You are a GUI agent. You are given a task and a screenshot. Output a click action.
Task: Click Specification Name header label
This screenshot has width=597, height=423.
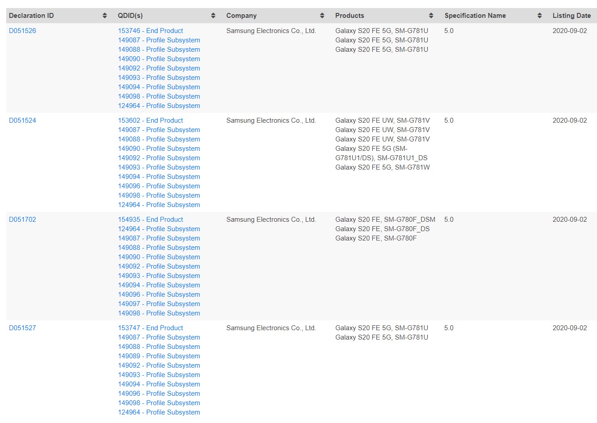[475, 16]
